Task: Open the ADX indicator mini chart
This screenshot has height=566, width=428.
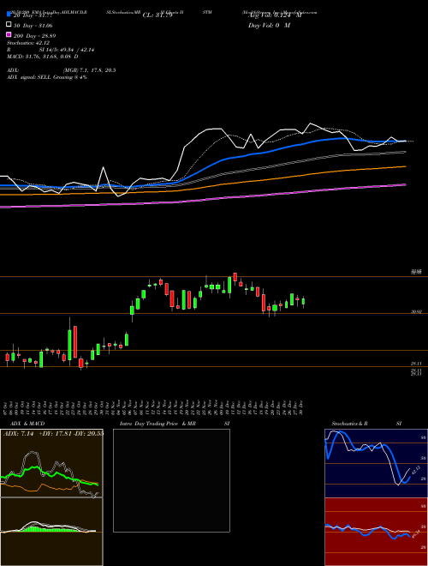Action: tap(51, 463)
